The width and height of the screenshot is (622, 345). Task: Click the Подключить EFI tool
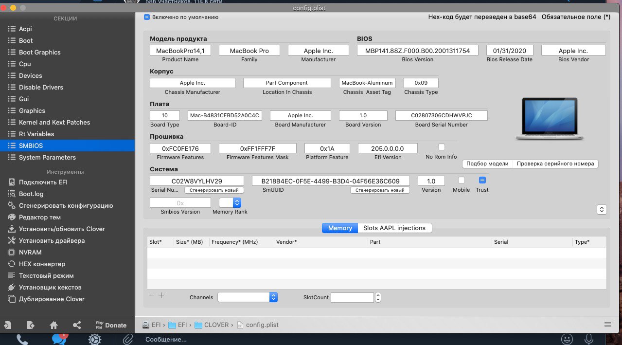(x=67, y=182)
